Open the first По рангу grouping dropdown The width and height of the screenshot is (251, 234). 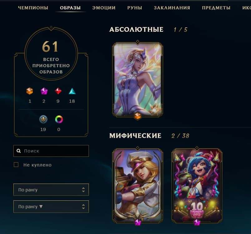click(x=51, y=190)
